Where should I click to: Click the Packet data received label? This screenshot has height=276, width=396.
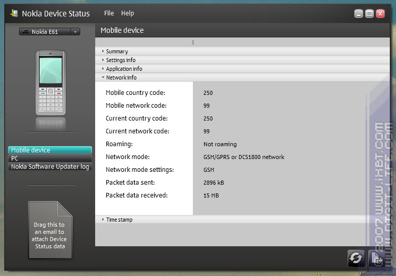[137, 195]
